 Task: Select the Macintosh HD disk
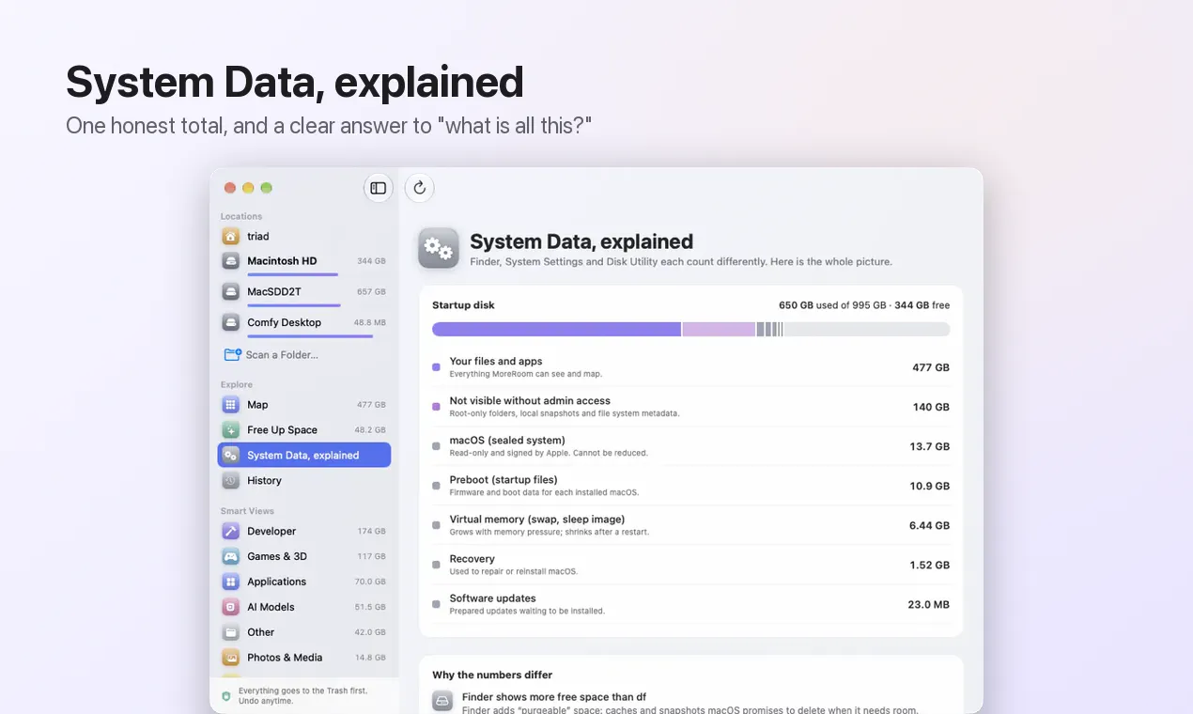(x=304, y=261)
